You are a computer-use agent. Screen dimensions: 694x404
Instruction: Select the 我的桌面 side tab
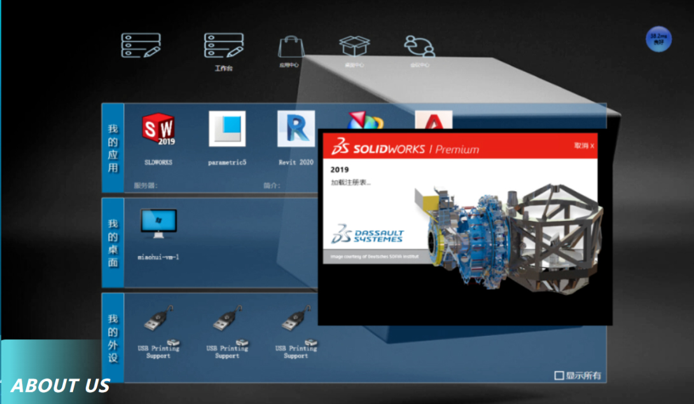[x=113, y=243]
